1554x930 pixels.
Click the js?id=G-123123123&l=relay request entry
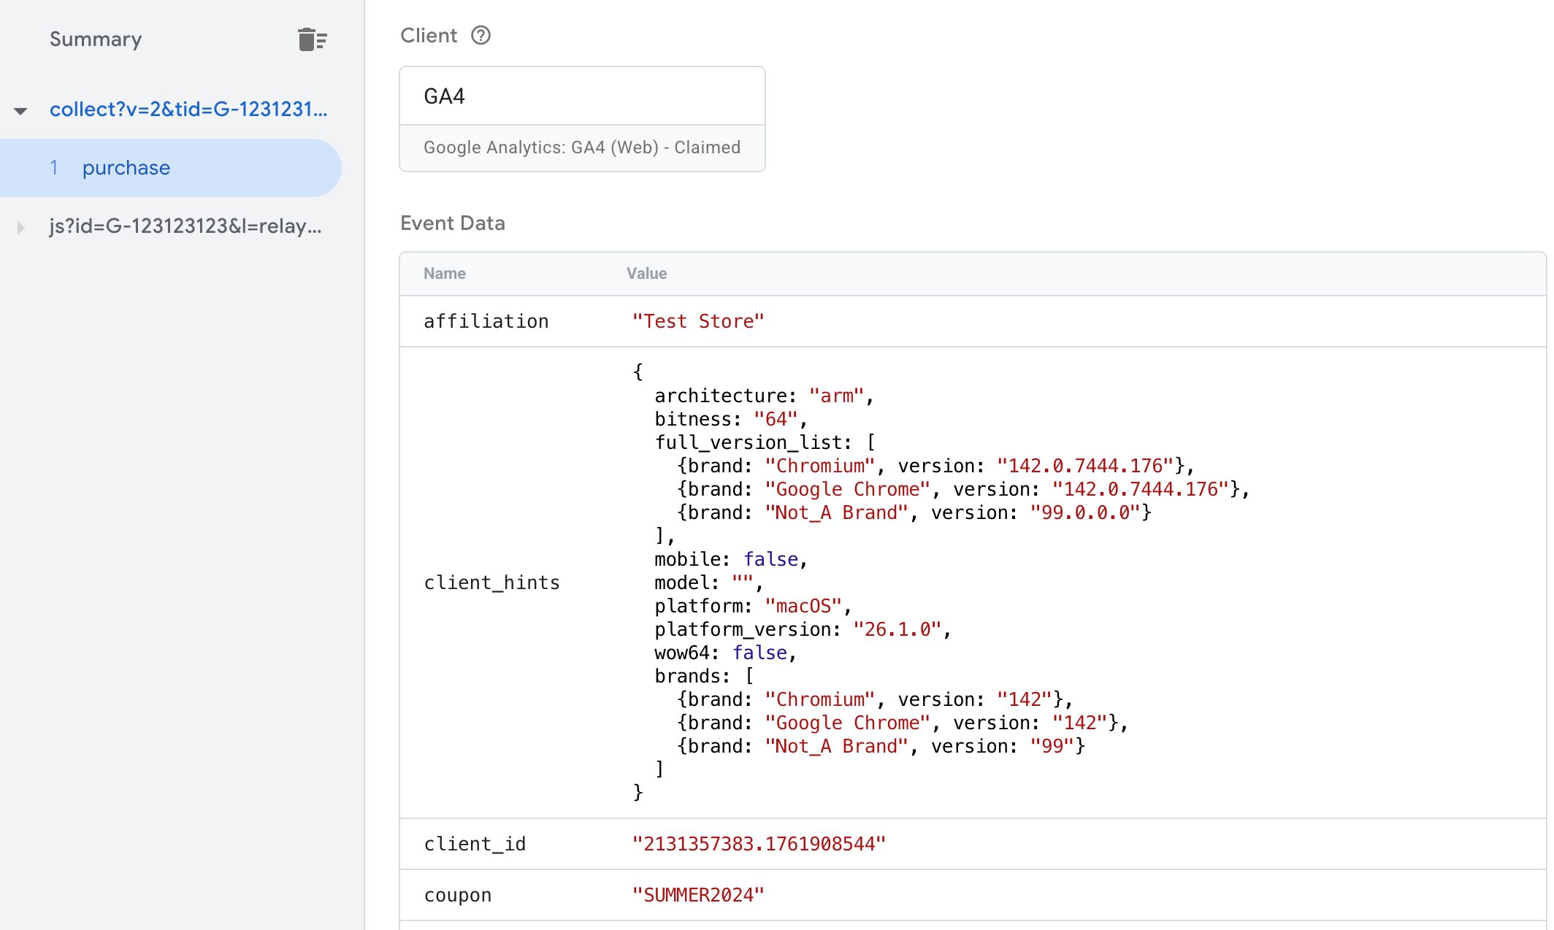click(185, 226)
